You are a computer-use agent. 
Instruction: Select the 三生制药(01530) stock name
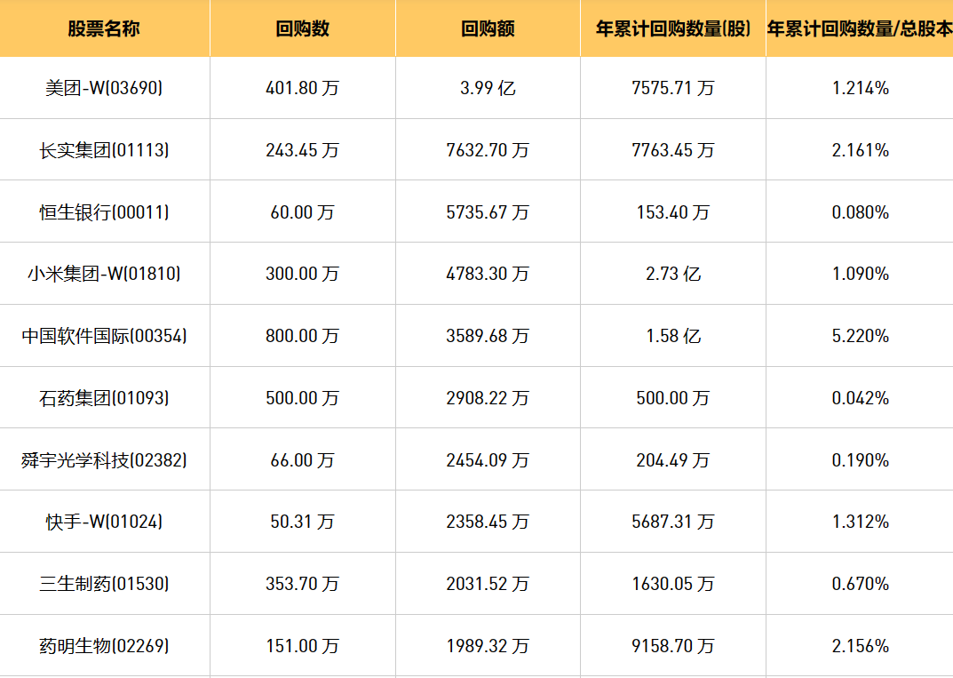(x=104, y=584)
